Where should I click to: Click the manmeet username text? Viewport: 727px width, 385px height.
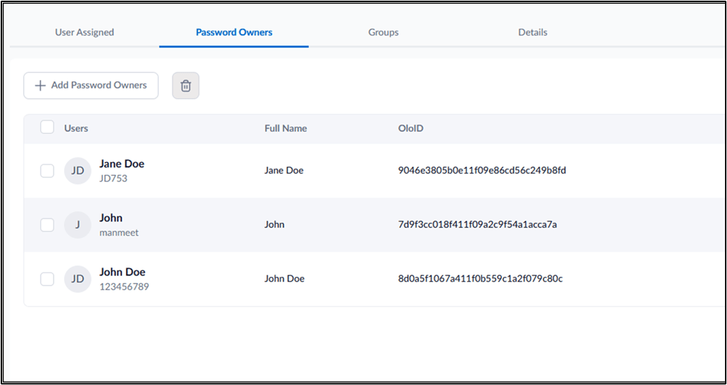[119, 233]
